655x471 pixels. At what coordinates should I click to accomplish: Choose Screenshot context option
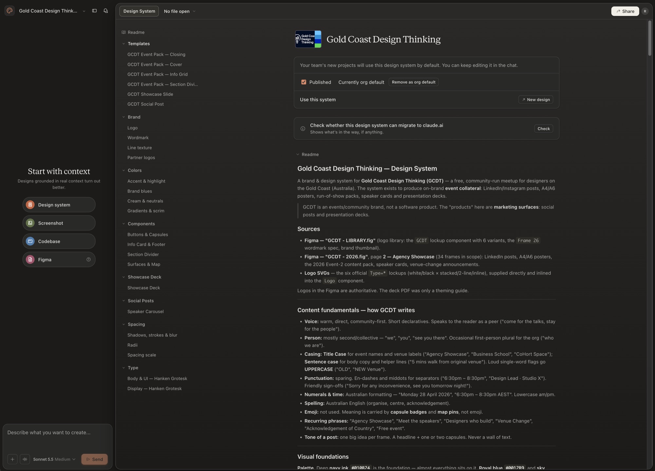(x=59, y=223)
